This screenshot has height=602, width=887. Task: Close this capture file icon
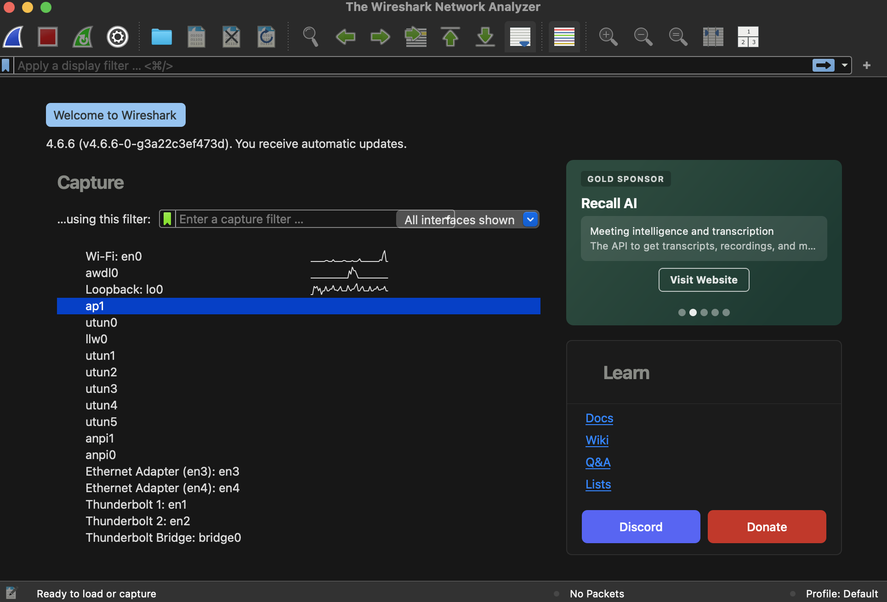(x=232, y=37)
